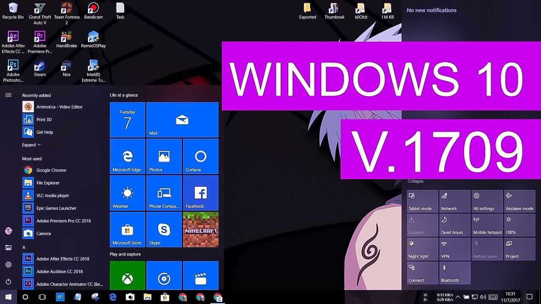Adjust brightness via the 100% tile

coord(519,225)
